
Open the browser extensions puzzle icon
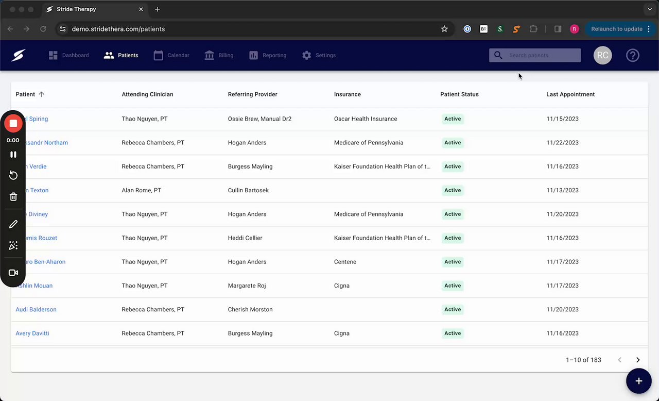533,29
